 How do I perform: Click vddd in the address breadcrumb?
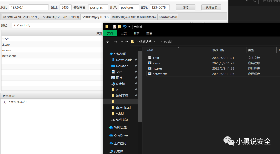tap(168, 42)
